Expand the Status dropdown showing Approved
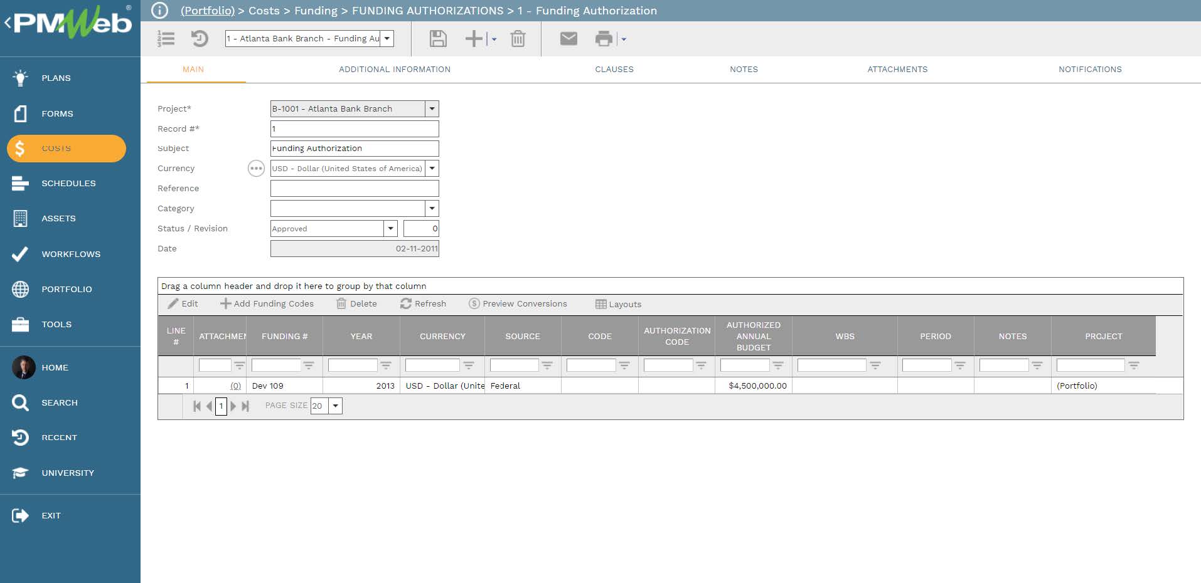Screen dimensions: 1201x583 [390, 229]
